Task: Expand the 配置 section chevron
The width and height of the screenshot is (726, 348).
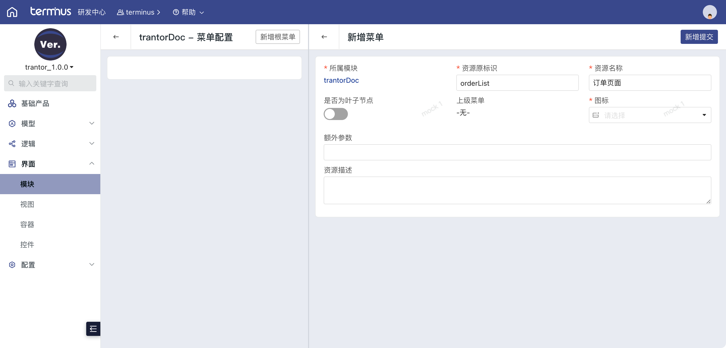Action: click(x=92, y=265)
